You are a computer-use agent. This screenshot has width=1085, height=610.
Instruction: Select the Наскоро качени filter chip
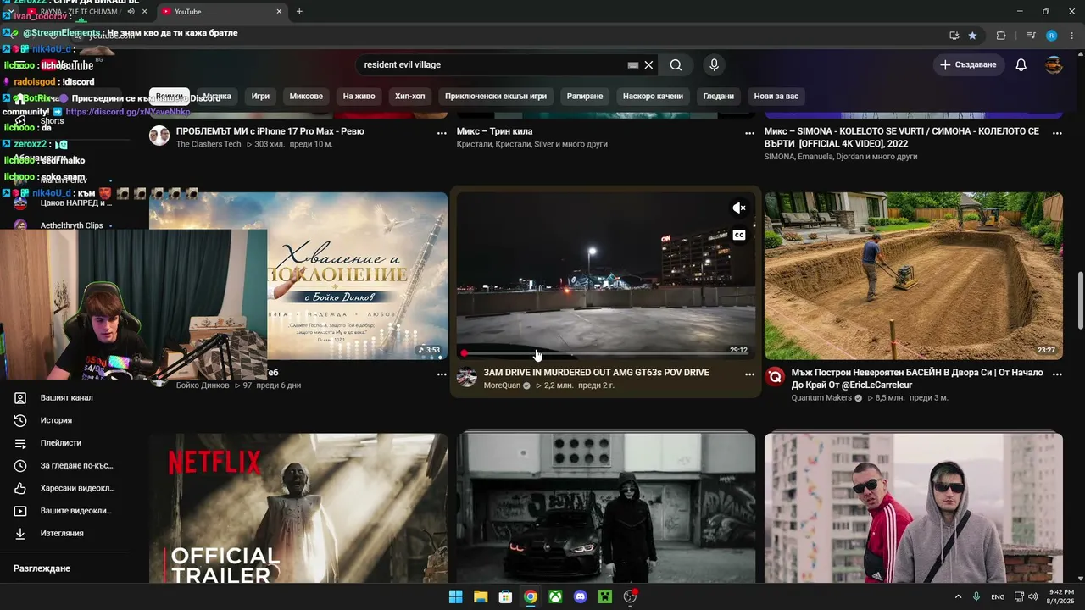tap(653, 96)
